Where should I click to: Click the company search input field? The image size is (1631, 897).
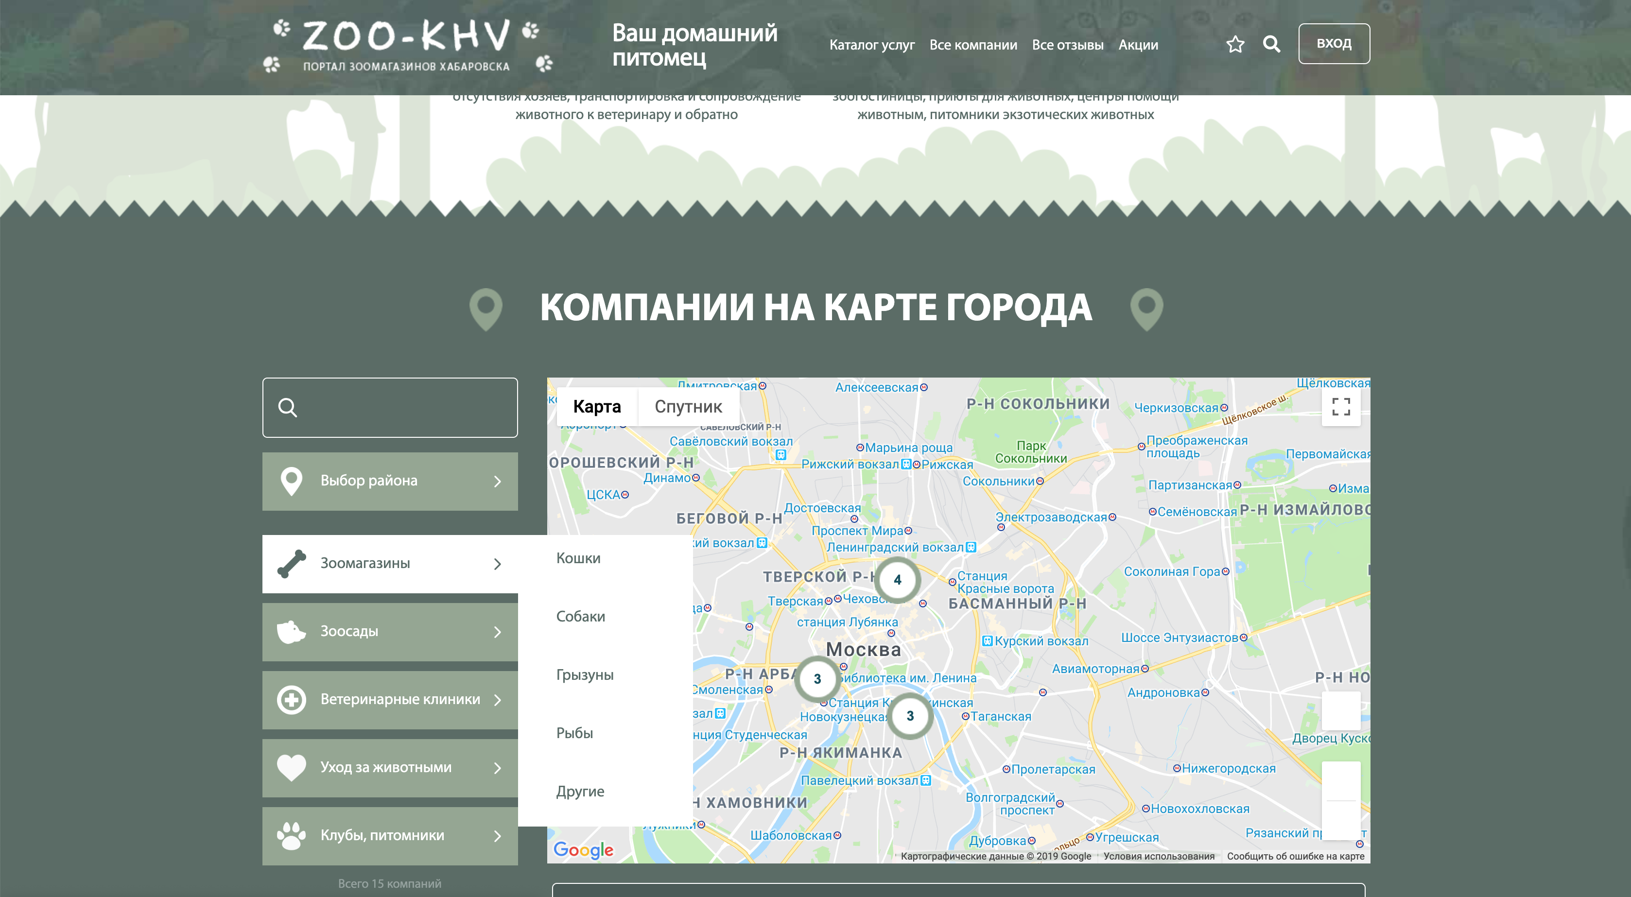(390, 408)
